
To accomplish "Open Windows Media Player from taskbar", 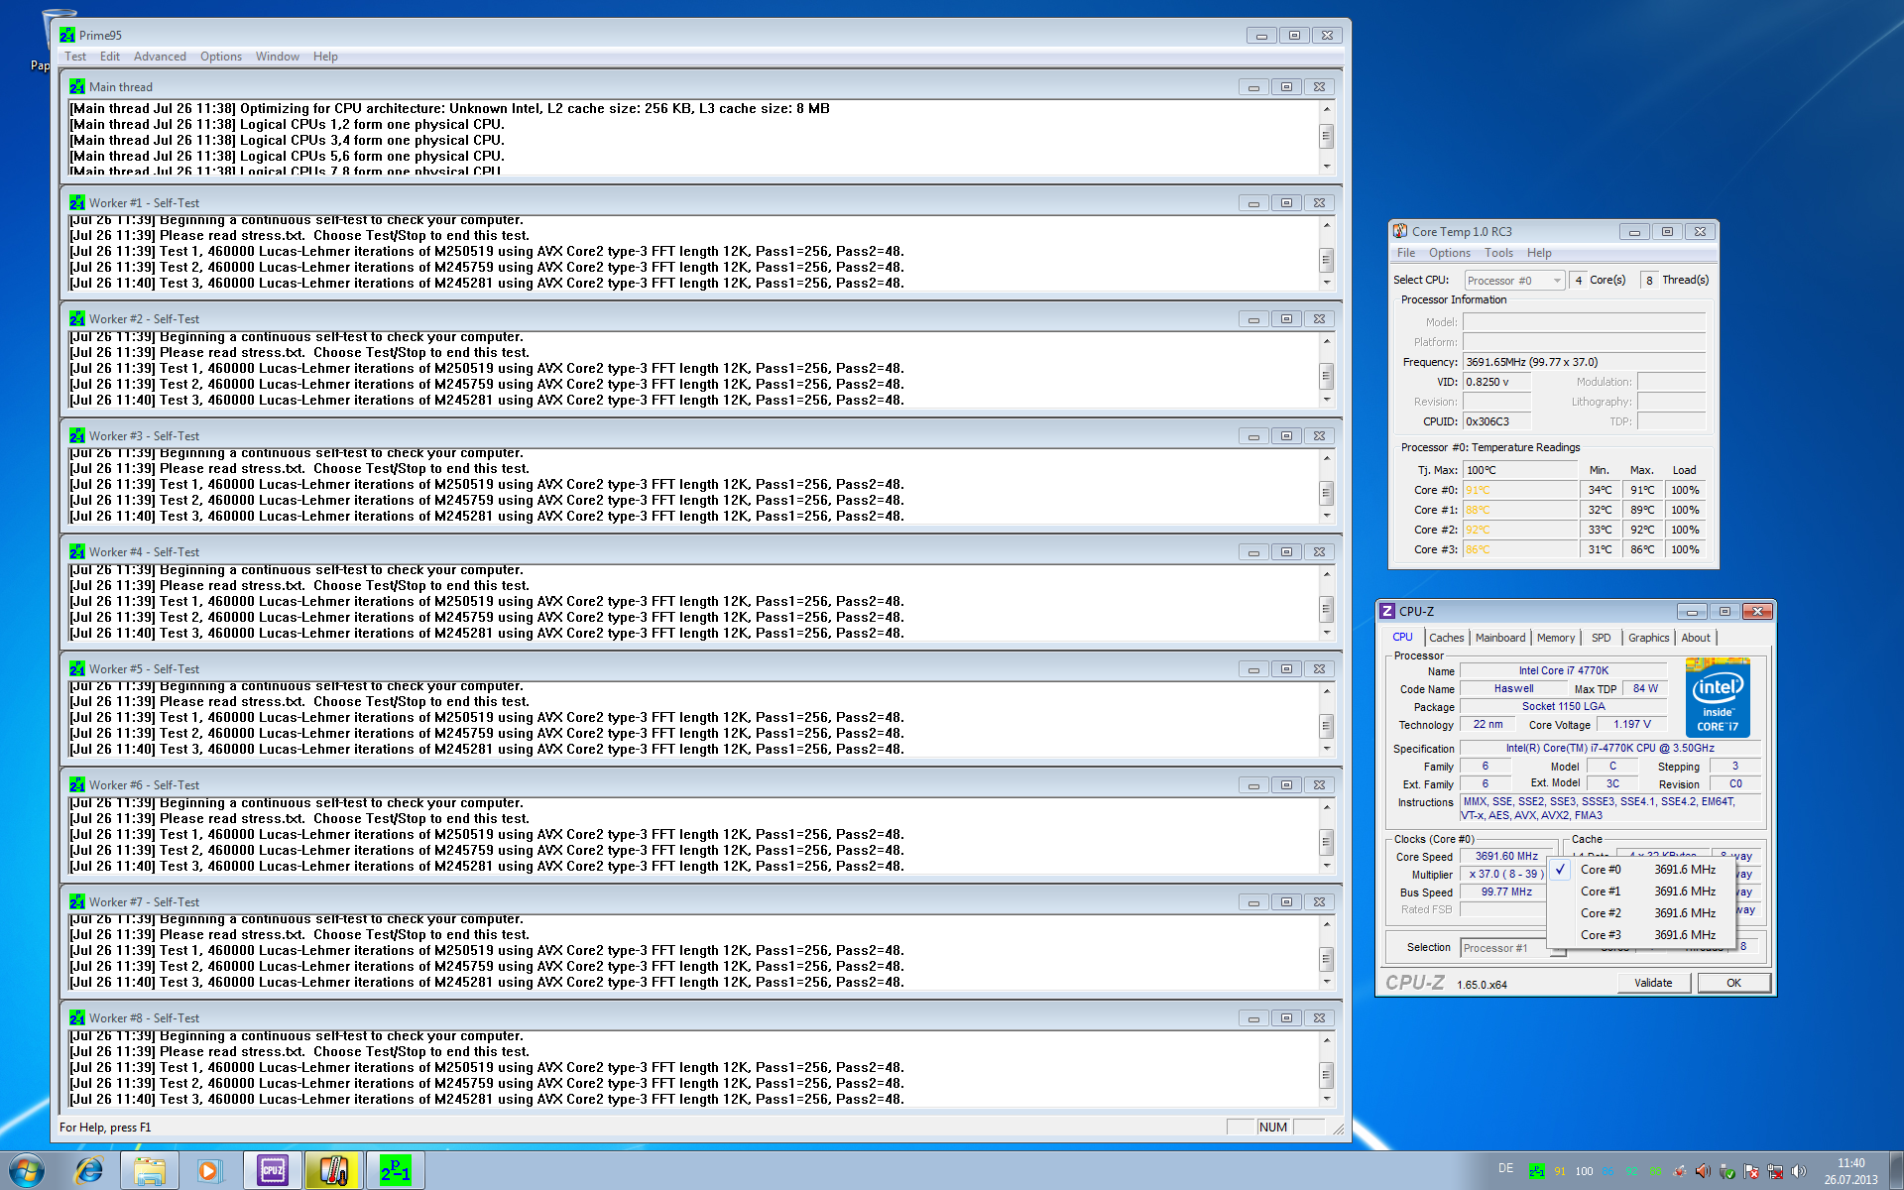I will point(209,1171).
